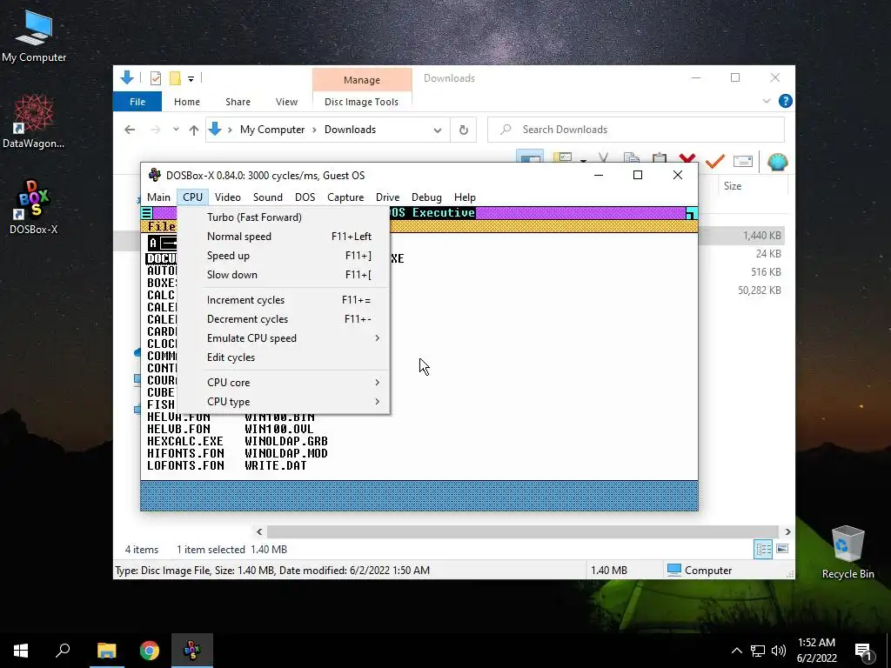This screenshot has height=668, width=891.
Task: Open Disc Image Tools tab
Action: pyautogui.click(x=361, y=102)
